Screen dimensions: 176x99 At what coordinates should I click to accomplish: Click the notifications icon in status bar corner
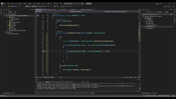point(174,96)
